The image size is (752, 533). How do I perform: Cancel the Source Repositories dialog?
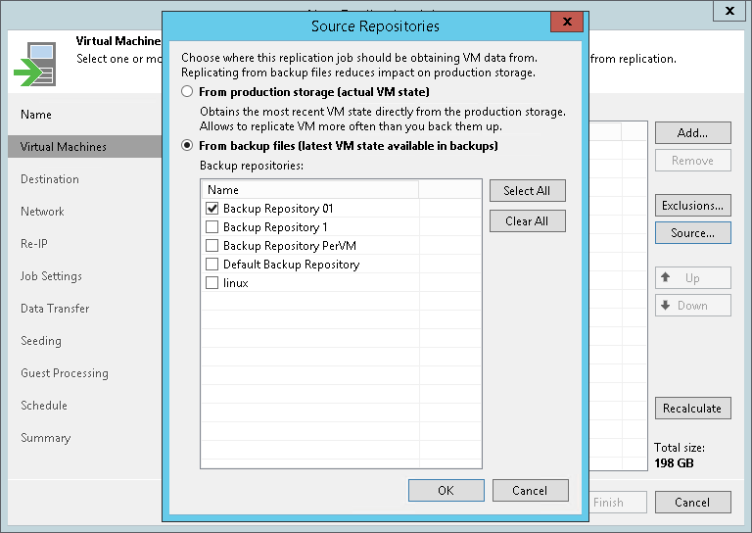tap(530, 490)
